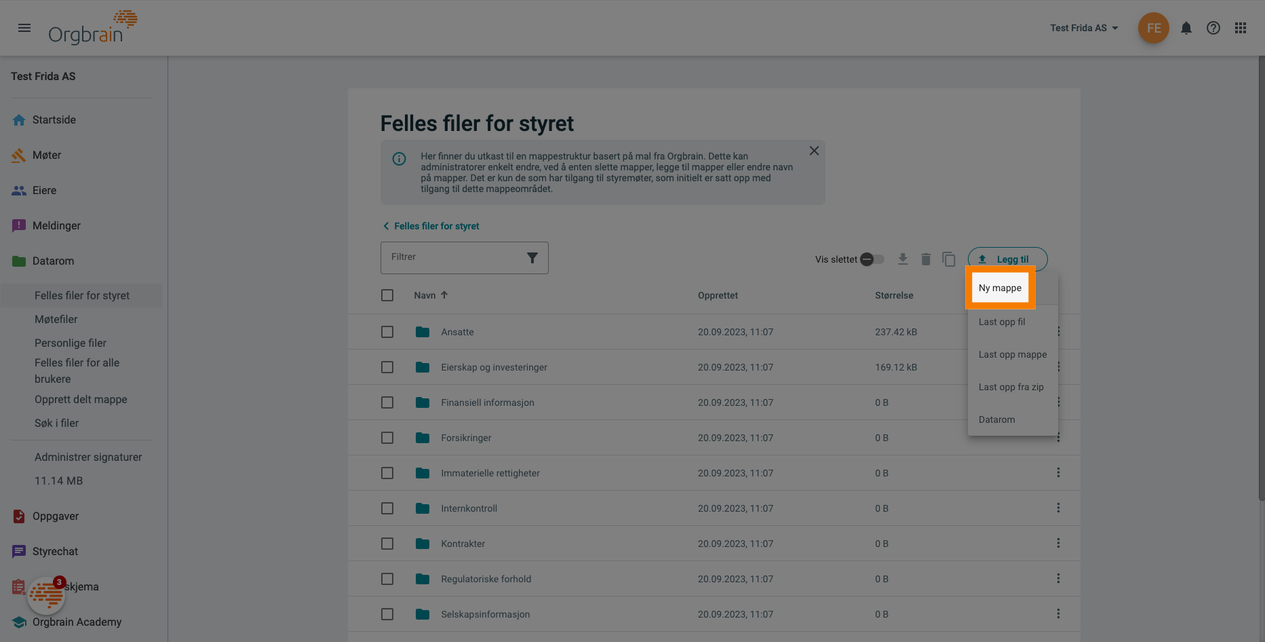Open the hamburger navigation menu

point(24,28)
